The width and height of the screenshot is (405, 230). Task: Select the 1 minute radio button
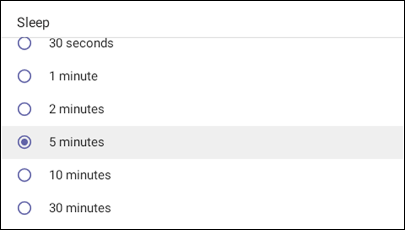pyautogui.click(x=25, y=76)
